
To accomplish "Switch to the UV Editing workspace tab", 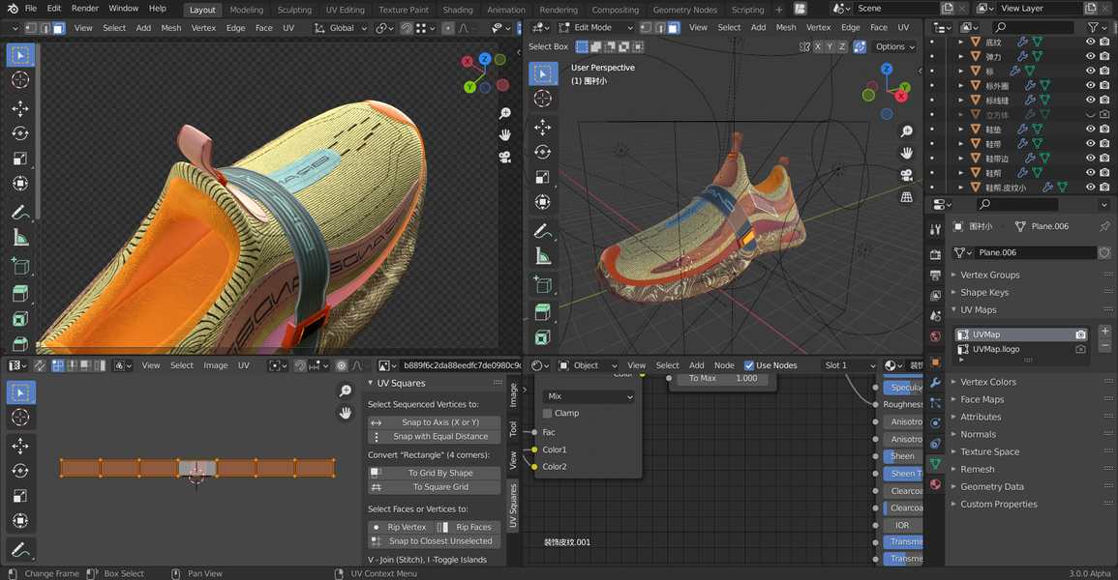I will point(345,10).
